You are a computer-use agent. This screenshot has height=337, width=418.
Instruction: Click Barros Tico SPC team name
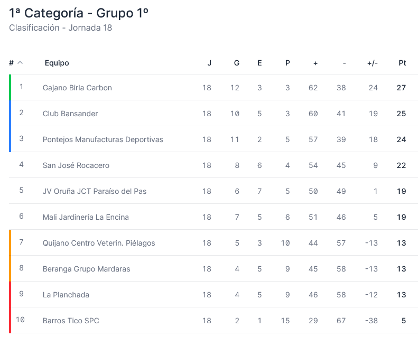tap(71, 321)
